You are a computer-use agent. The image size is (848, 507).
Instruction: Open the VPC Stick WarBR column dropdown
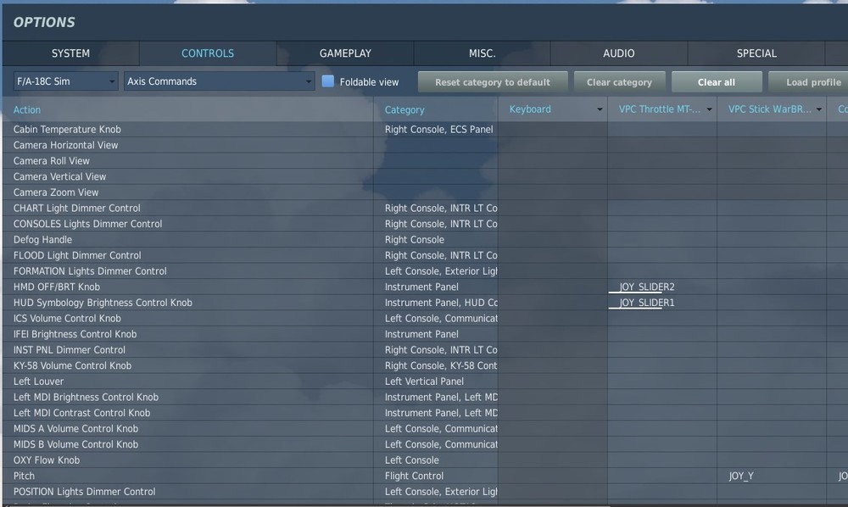[x=819, y=109]
